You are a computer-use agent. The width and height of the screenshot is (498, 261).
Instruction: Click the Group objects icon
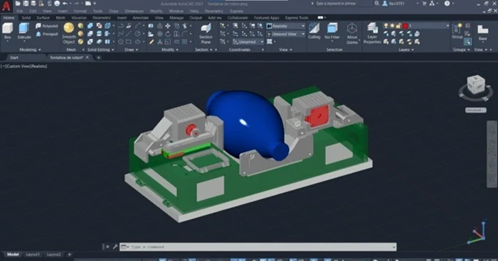(457, 31)
